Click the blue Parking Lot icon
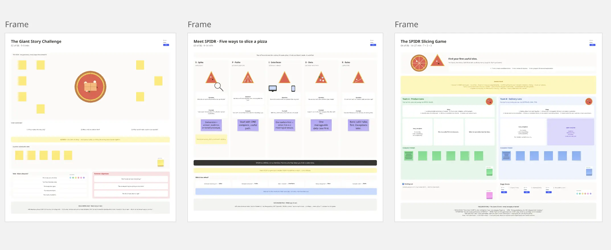The height and width of the screenshot is (250, 611). coord(403,184)
